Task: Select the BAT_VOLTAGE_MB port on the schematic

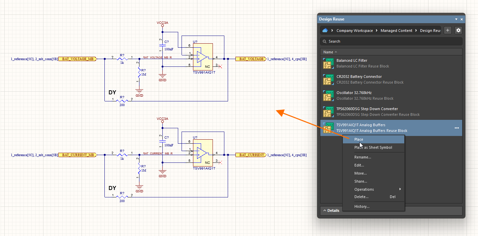Action: tap(78, 59)
